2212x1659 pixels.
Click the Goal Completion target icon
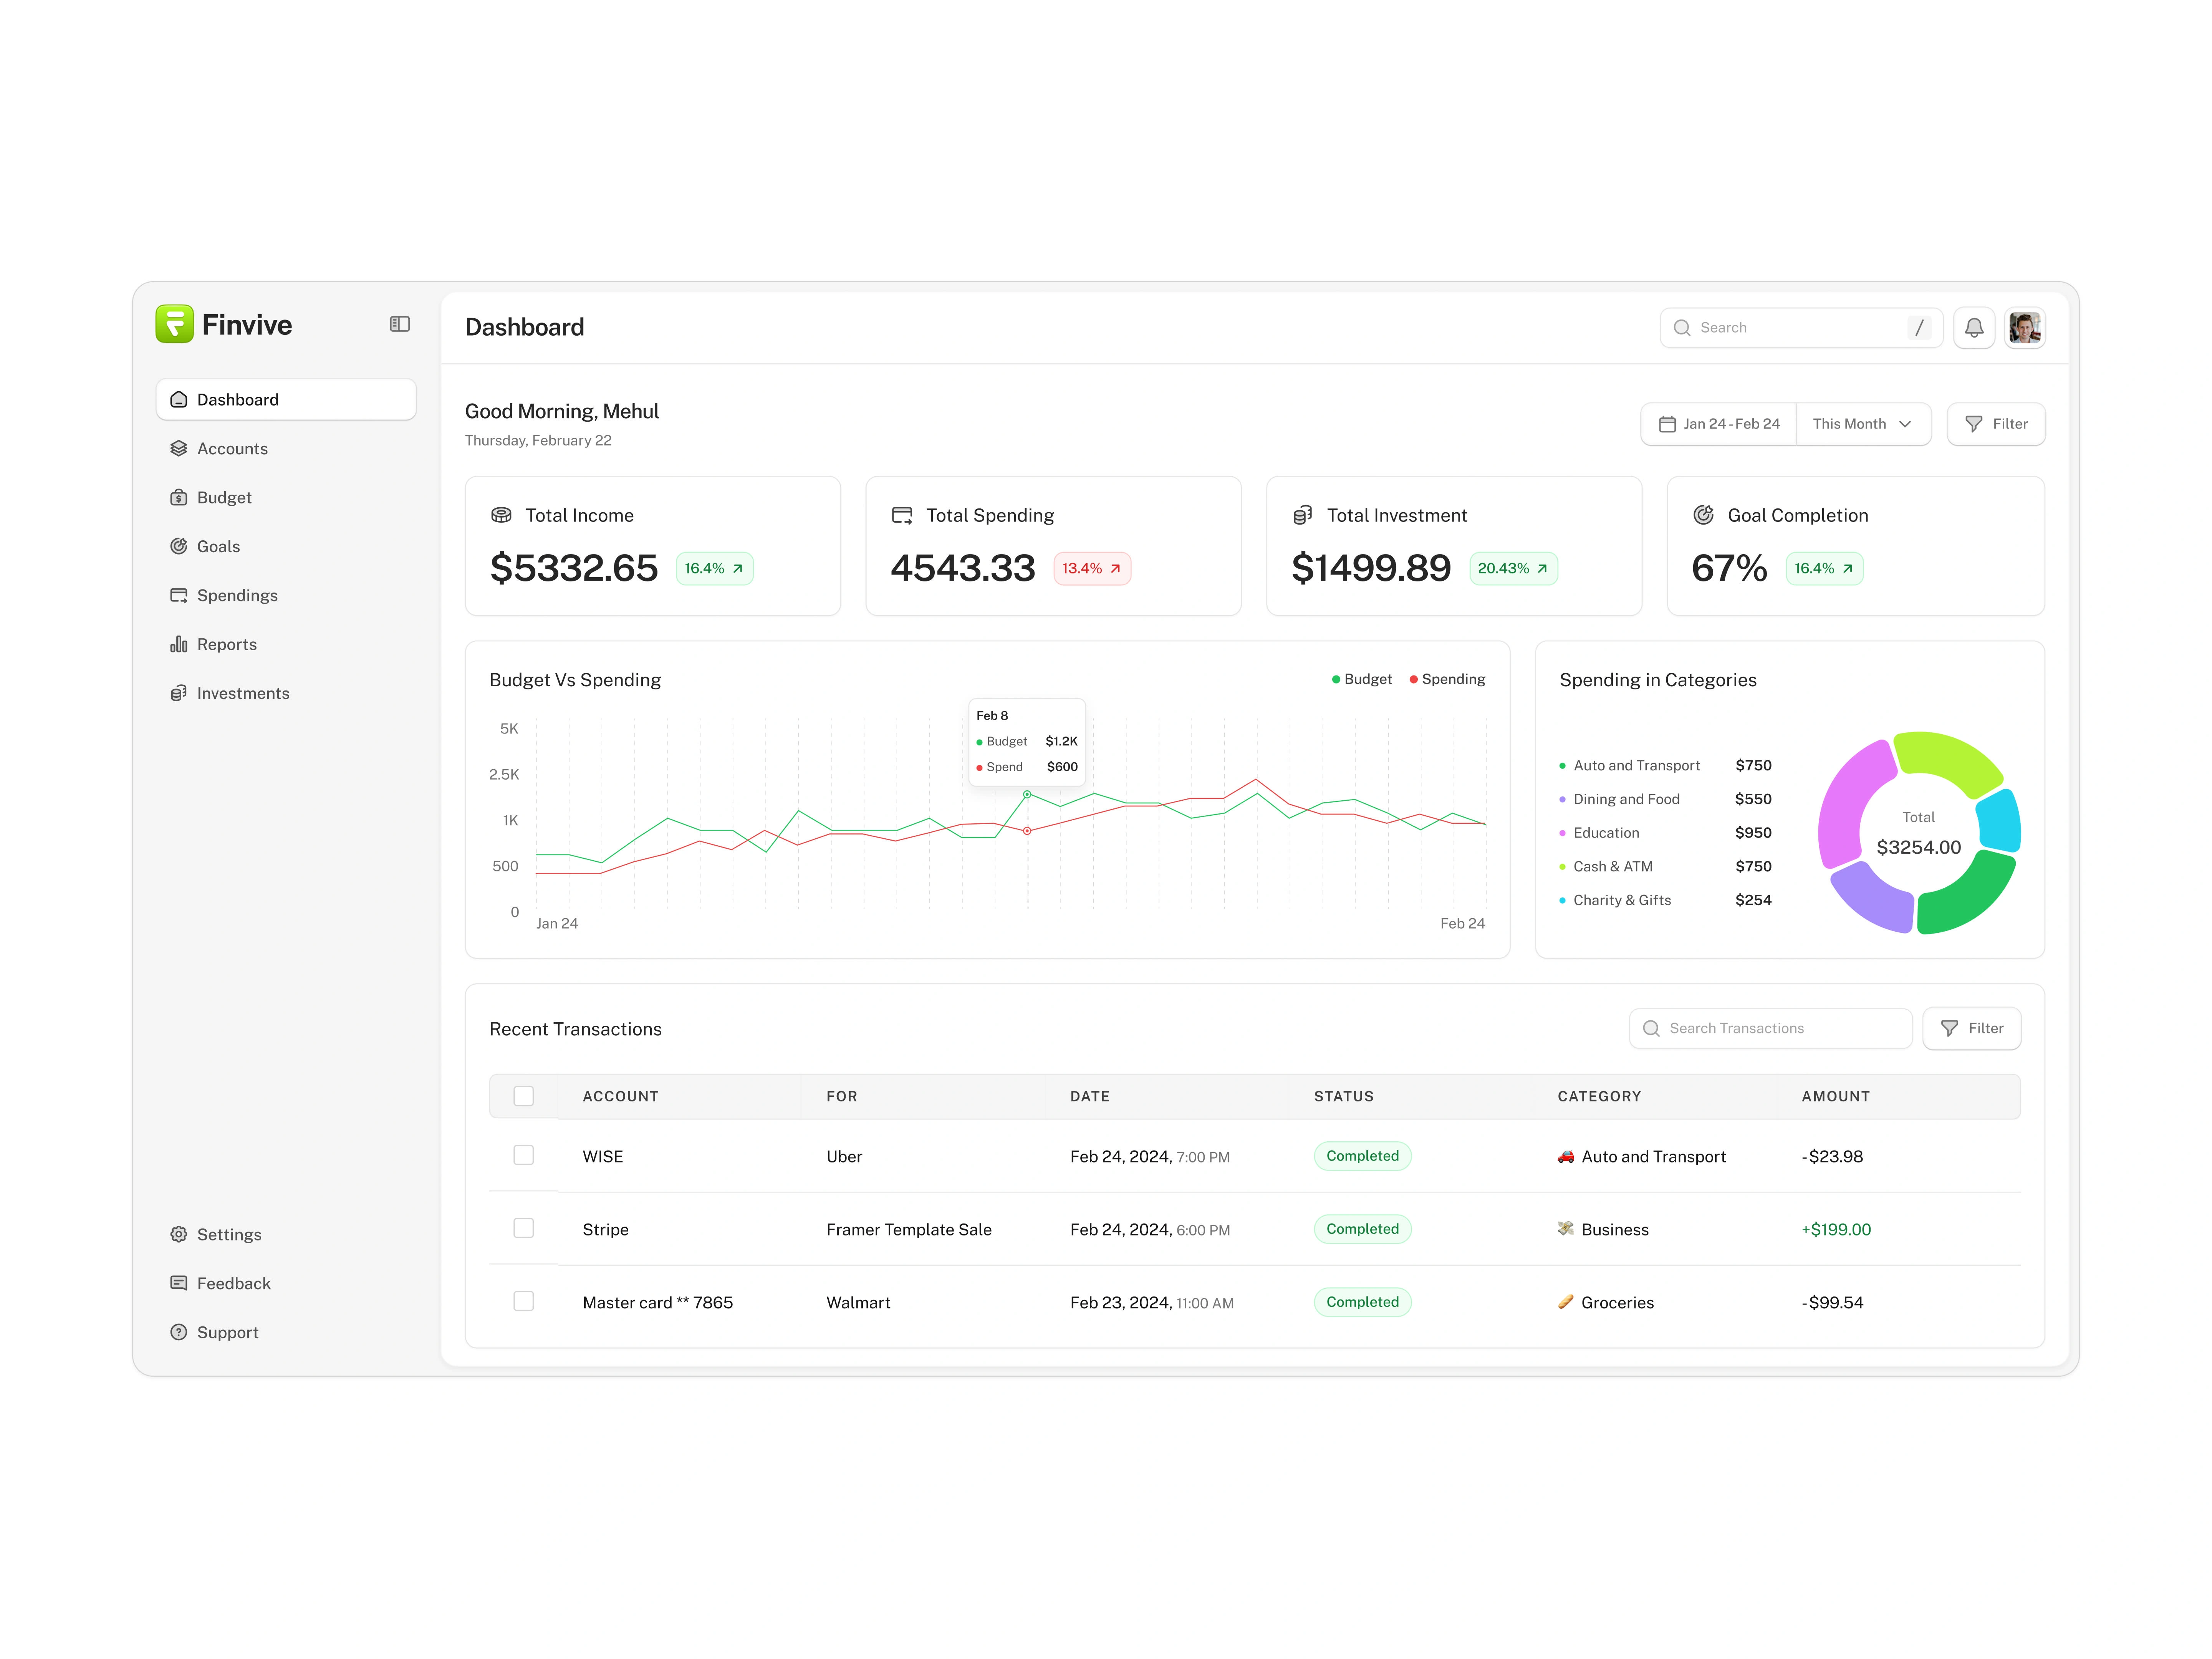1703,515
